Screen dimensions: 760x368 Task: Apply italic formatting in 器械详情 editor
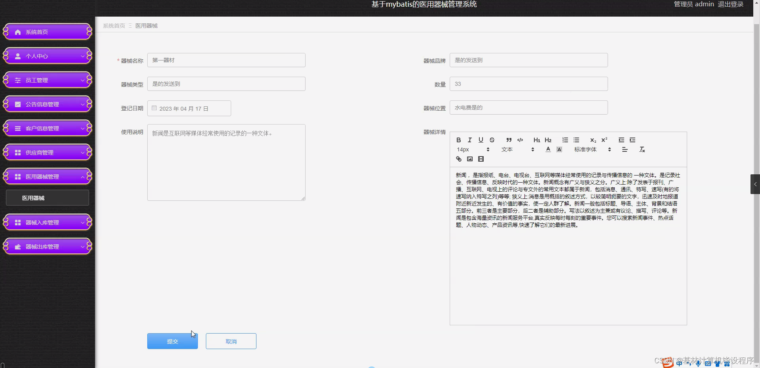(x=469, y=140)
